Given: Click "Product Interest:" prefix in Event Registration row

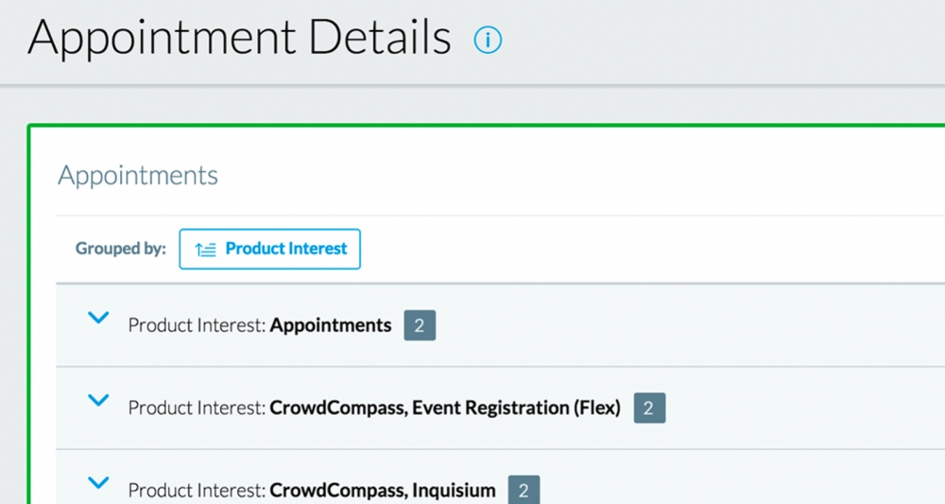Looking at the screenshot, I should (x=197, y=408).
